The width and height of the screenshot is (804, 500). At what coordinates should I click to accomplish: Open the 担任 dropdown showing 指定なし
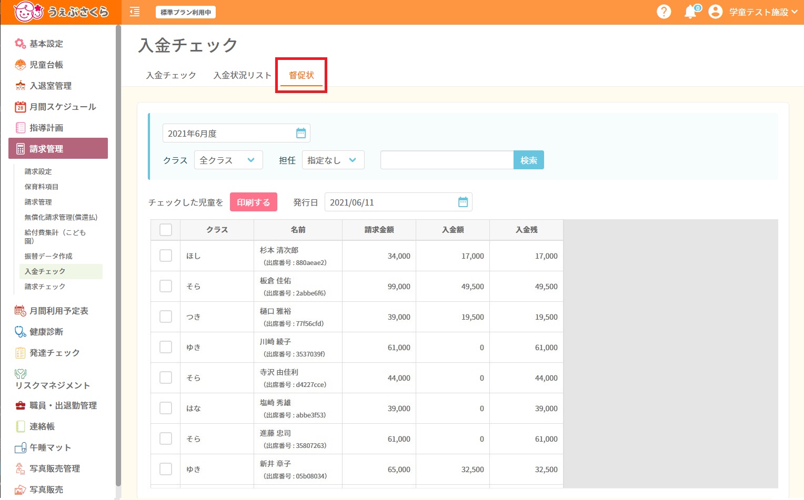pyautogui.click(x=333, y=160)
